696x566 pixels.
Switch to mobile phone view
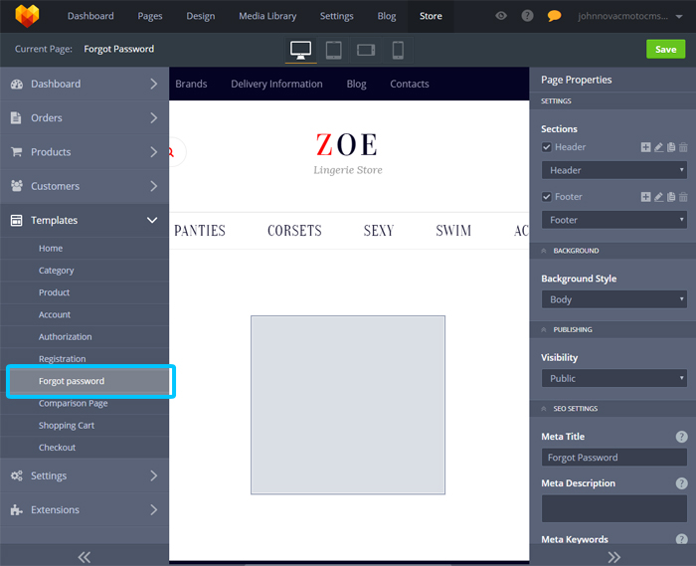point(398,50)
